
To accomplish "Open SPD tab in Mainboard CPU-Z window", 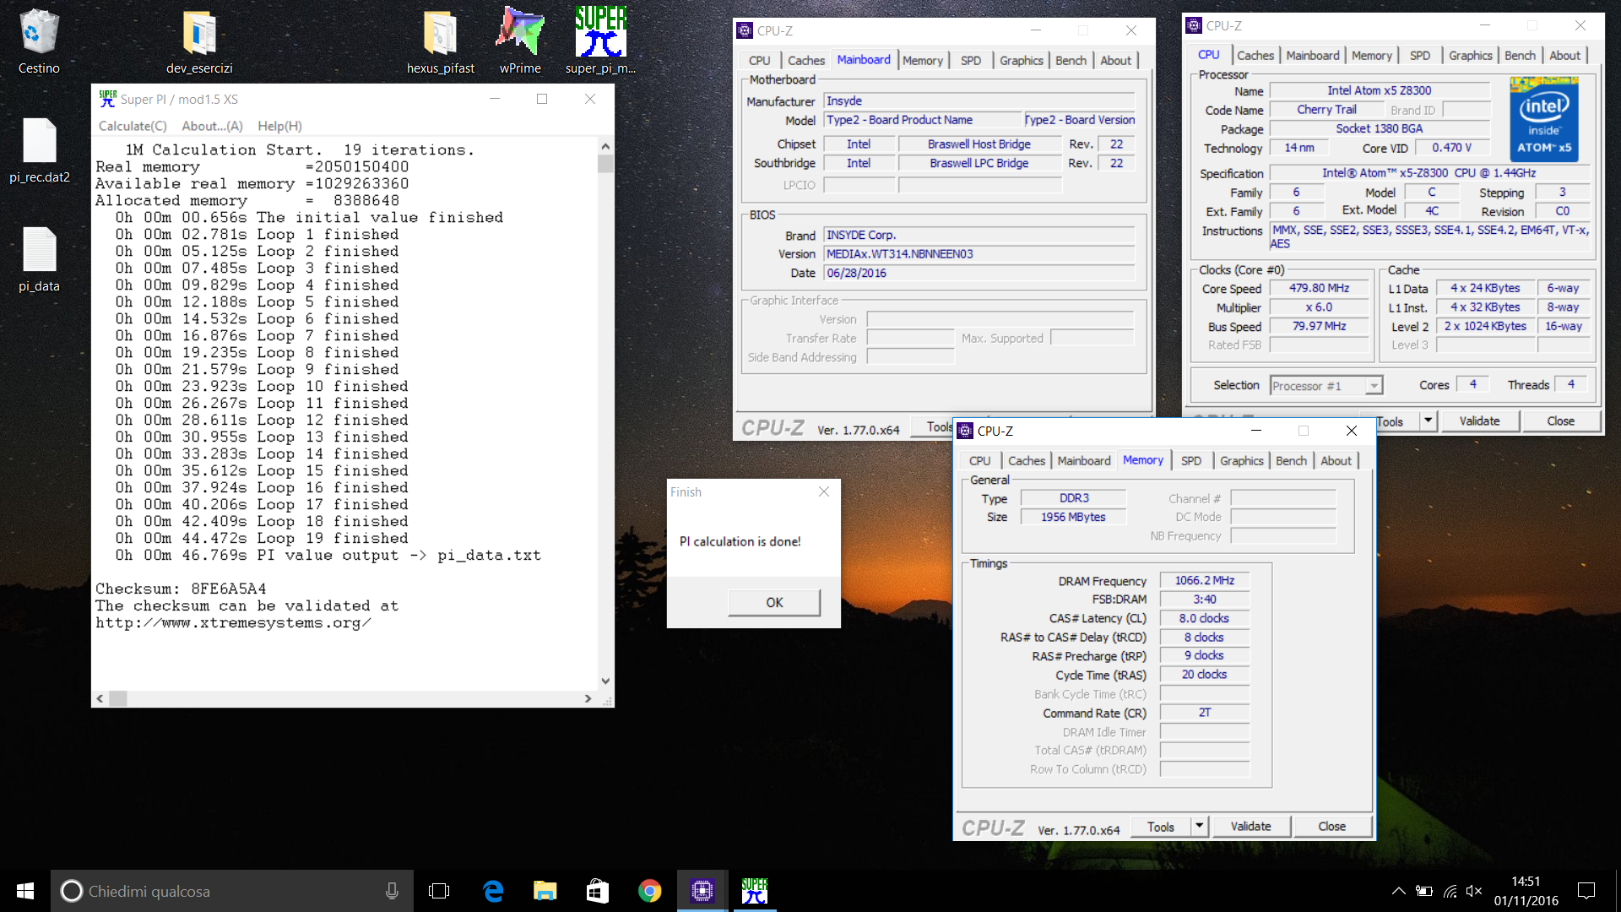I will (971, 61).
